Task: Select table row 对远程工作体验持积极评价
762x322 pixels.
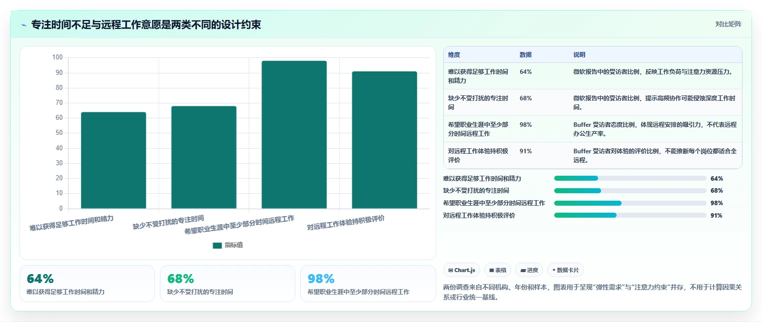Action: click(x=593, y=155)
